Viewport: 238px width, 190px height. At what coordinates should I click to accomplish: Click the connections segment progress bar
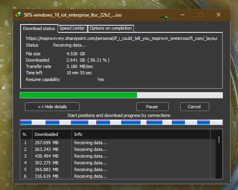tap(121, 122)
